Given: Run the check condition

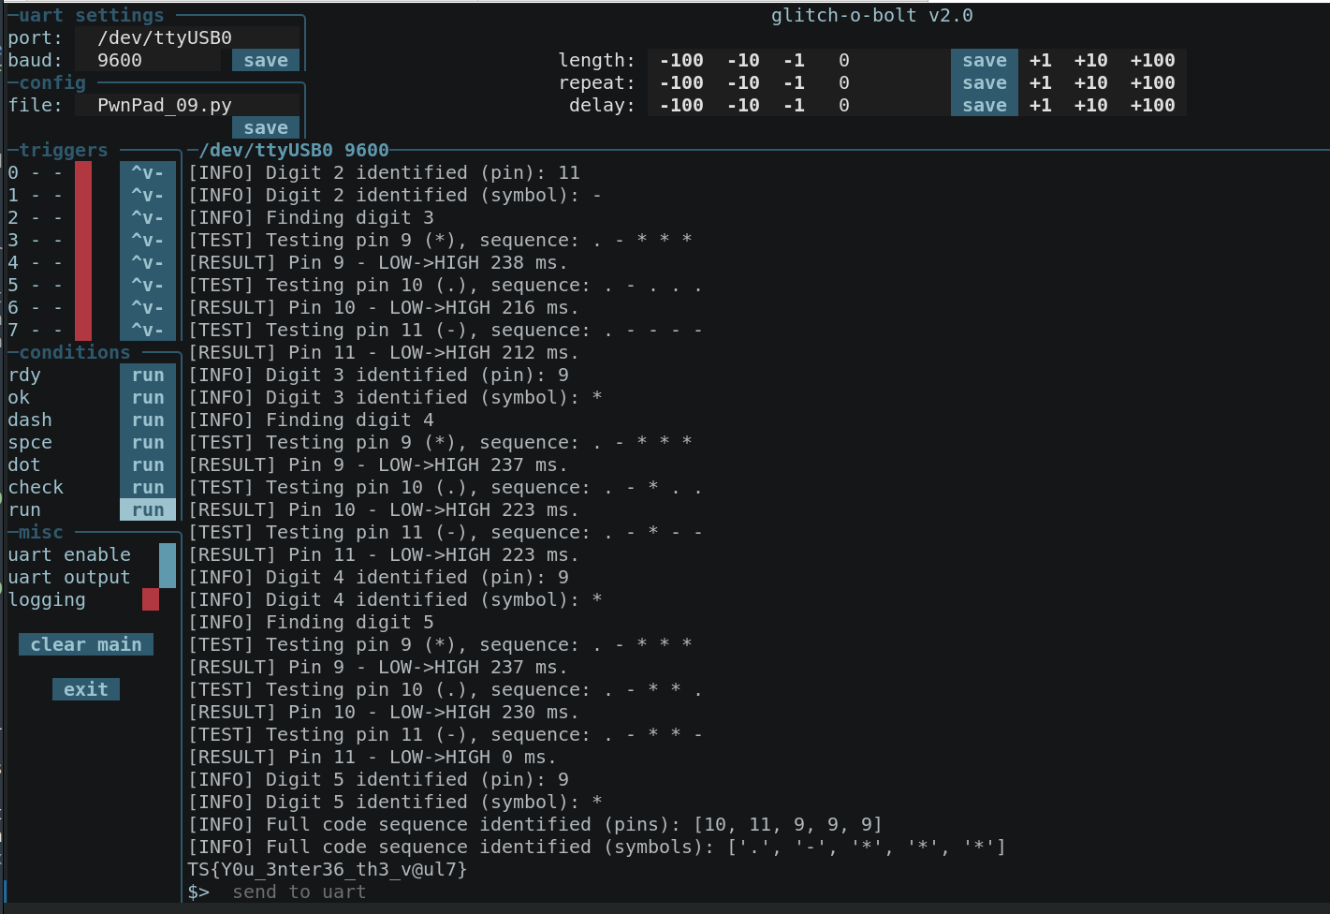Looking at the screenshot, I should [148, 487].
